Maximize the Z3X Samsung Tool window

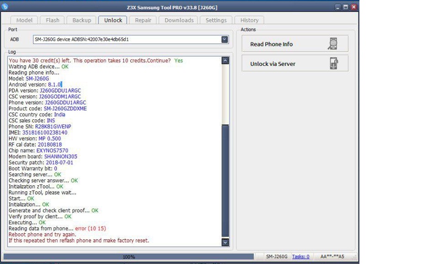(x=346, y=7)
